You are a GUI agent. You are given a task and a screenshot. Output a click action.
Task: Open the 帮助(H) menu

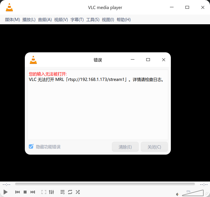pyautogui.click(x=124, y=20)
